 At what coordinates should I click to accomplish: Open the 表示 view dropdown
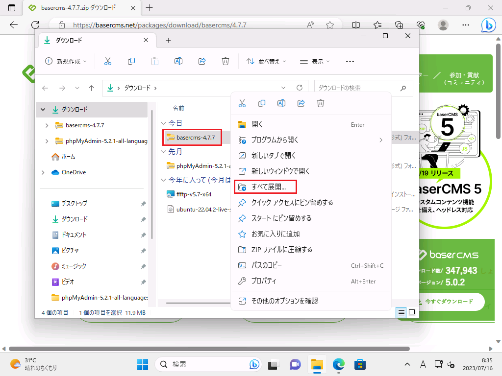[x=315, y=61]
